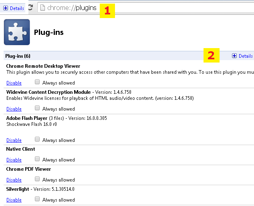
Task: Click the Widevine Content Decryption Module title
Action: point(48,92)
